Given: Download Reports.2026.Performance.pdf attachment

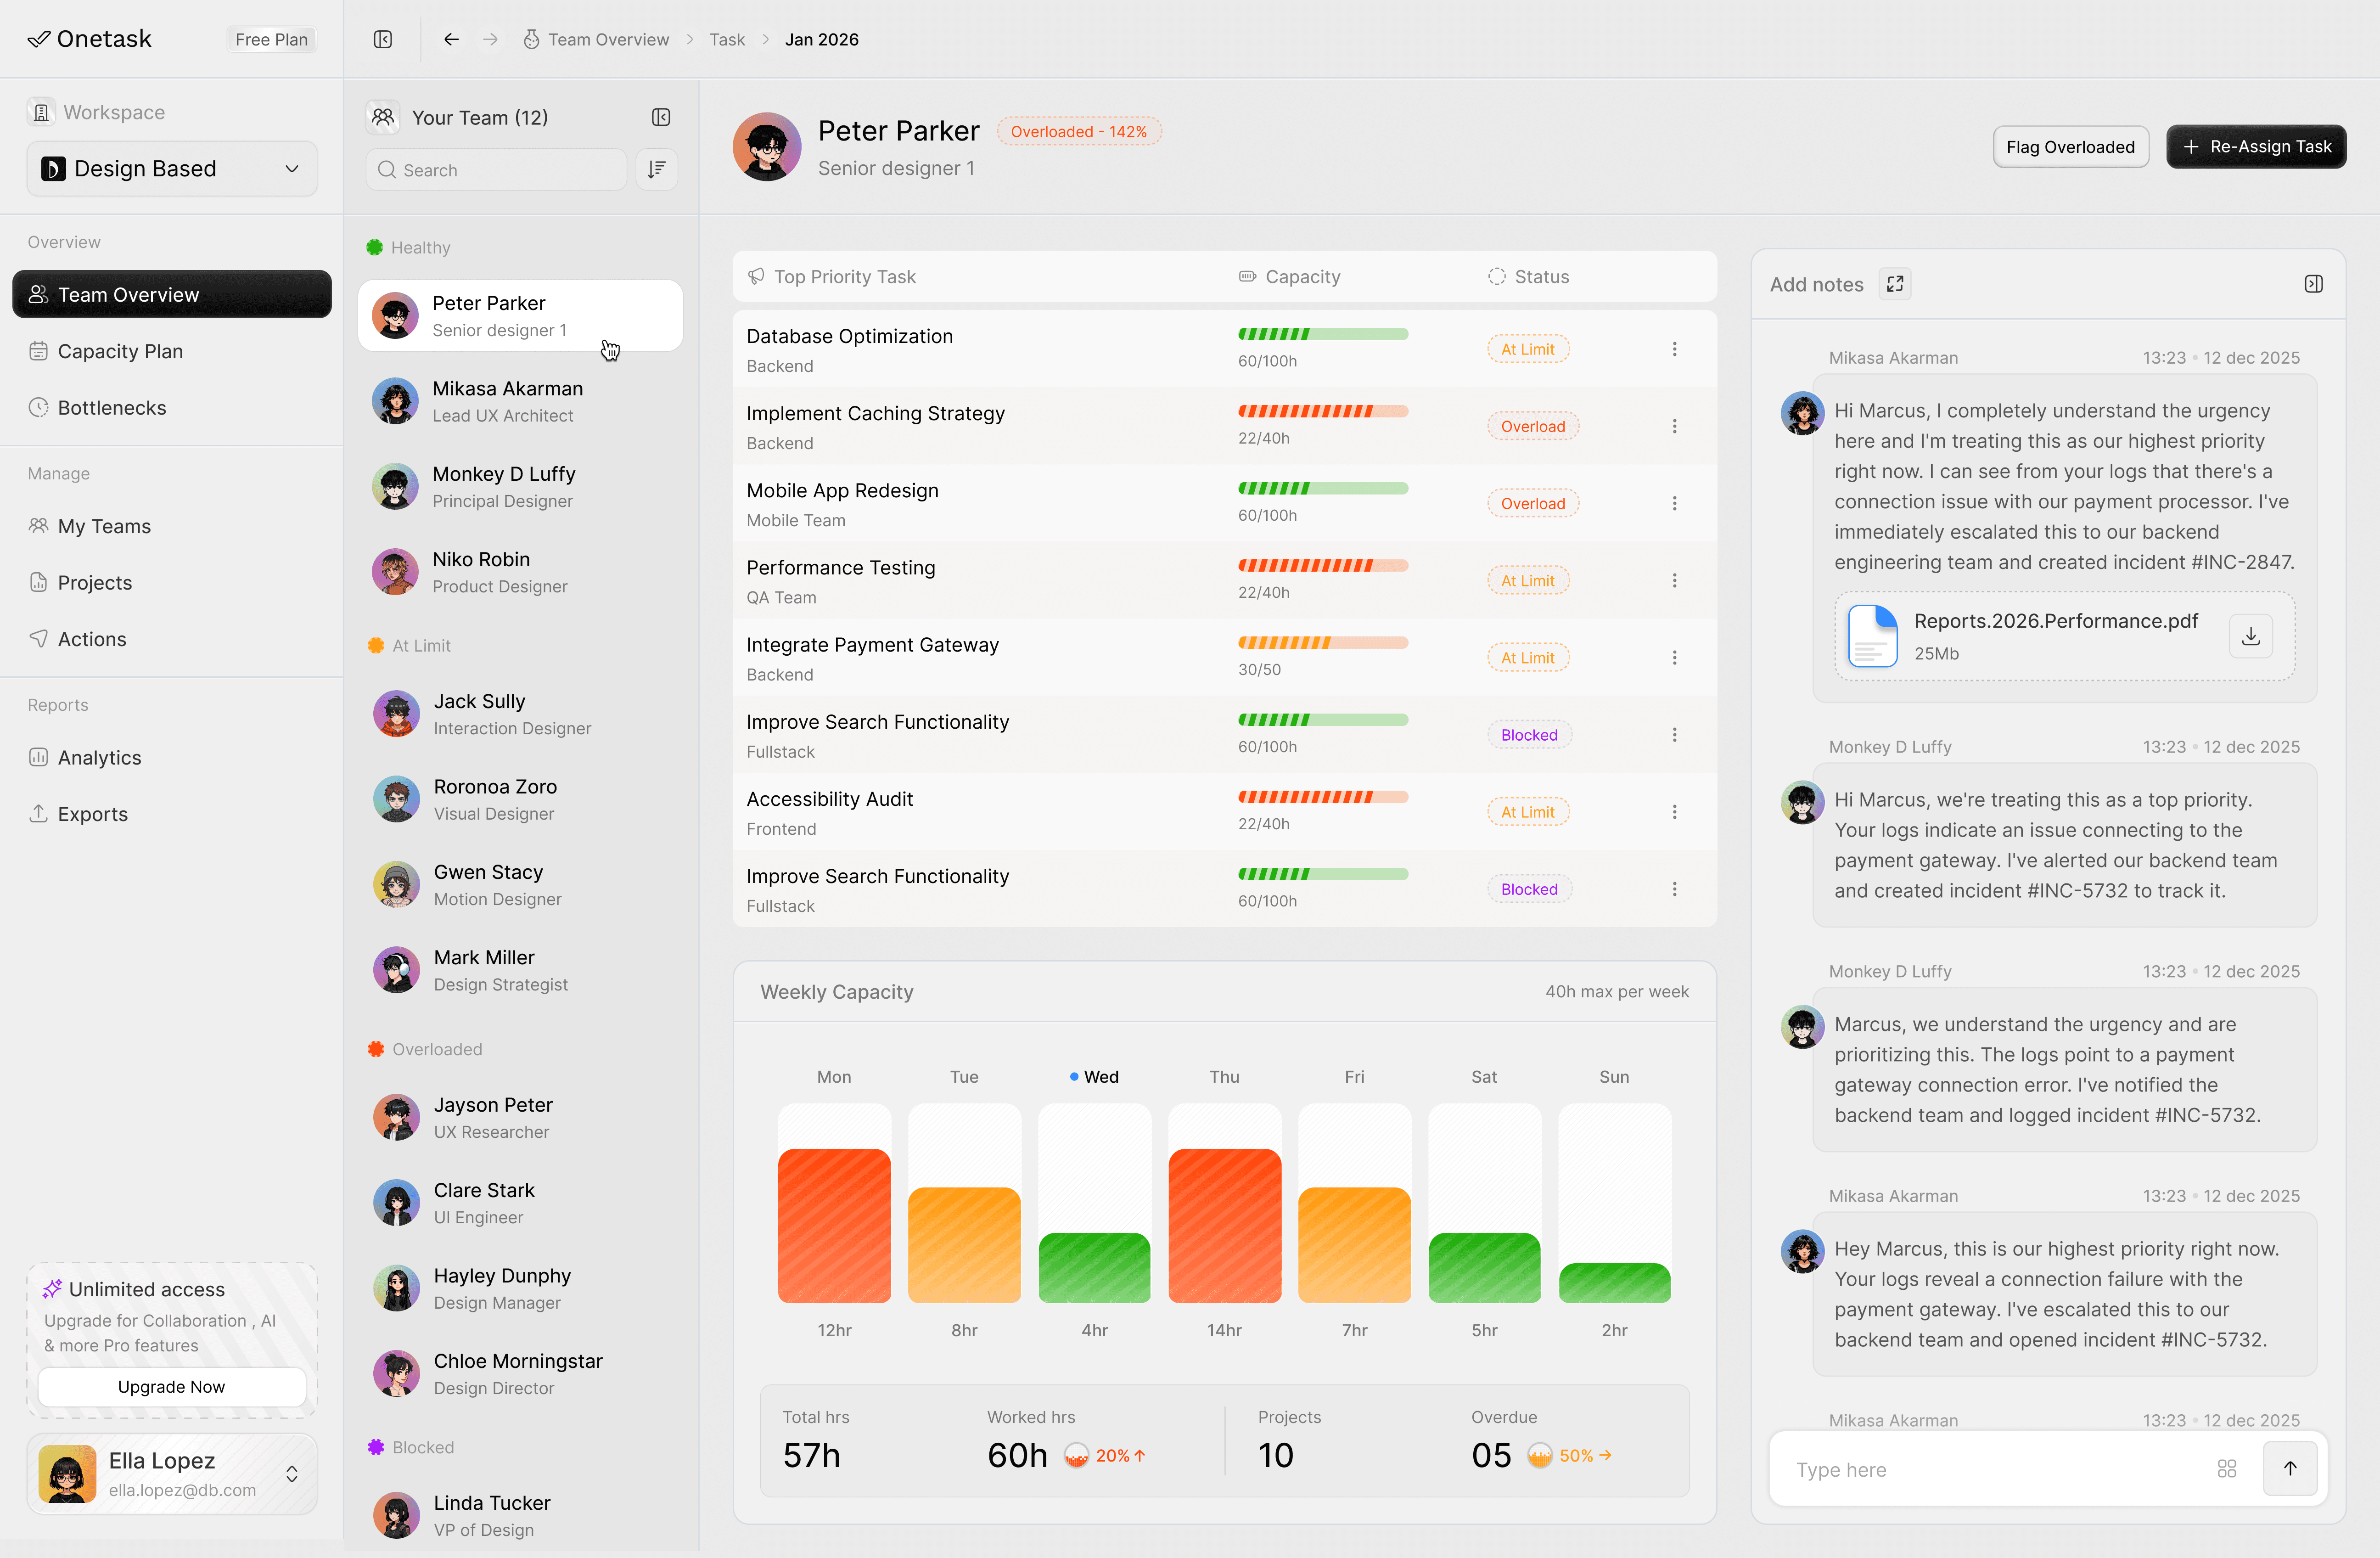Looking at the screenshot, I should click(x=2250, y=636).
